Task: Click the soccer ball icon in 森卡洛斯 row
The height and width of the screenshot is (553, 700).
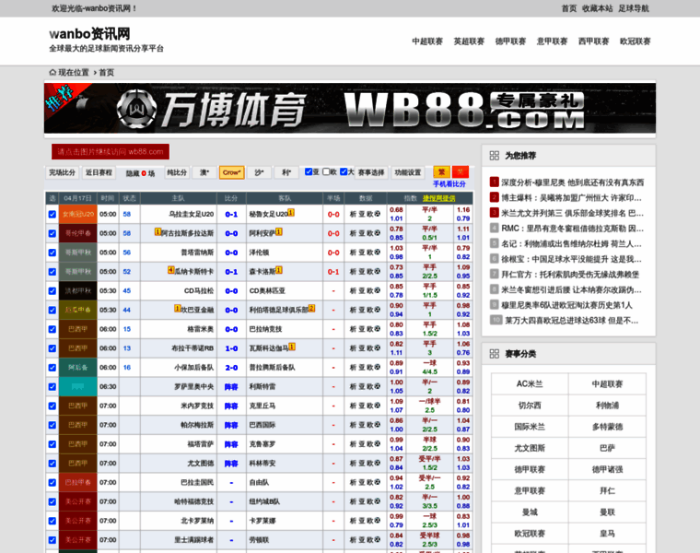Action: click(378, 272)
